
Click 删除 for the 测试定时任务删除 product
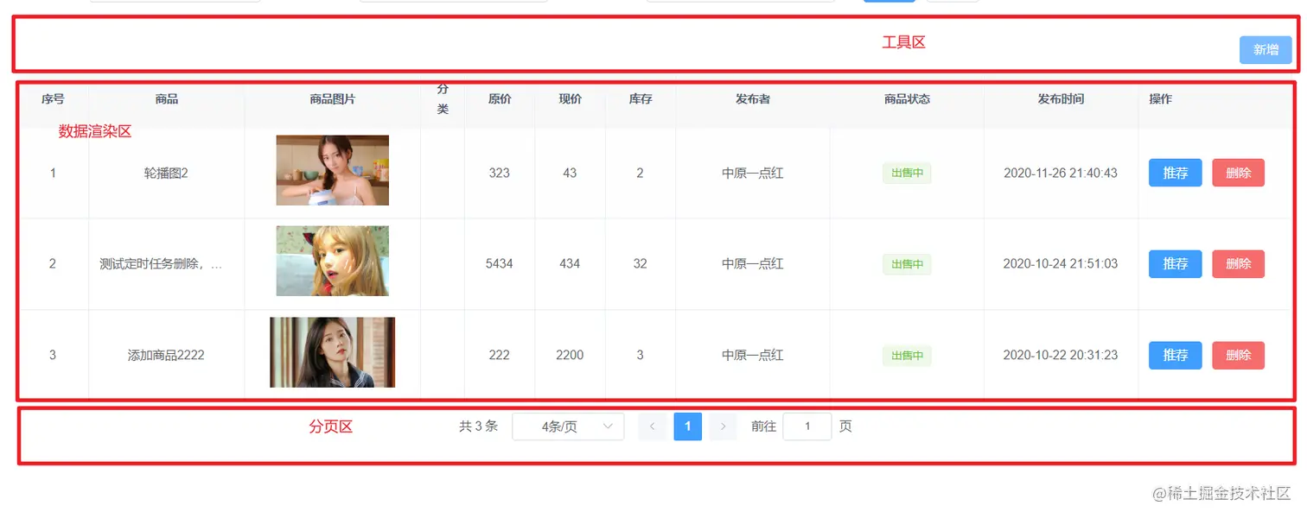1238,263
